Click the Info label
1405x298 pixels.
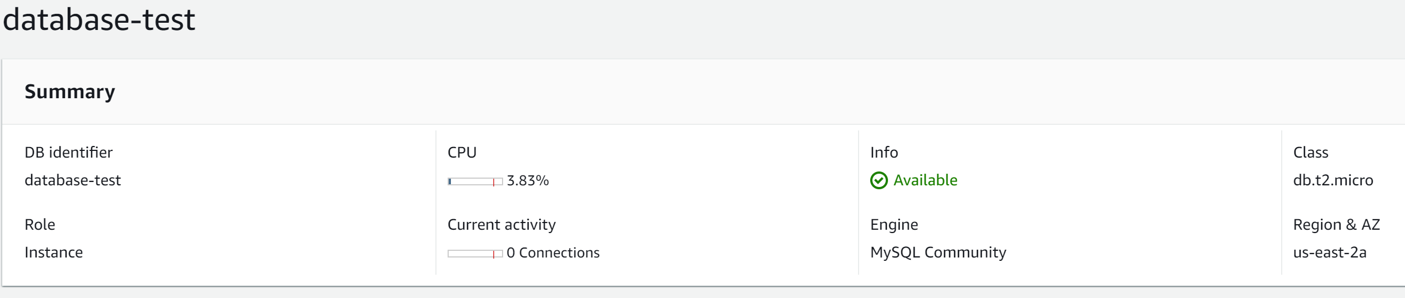tap(884, 153)
